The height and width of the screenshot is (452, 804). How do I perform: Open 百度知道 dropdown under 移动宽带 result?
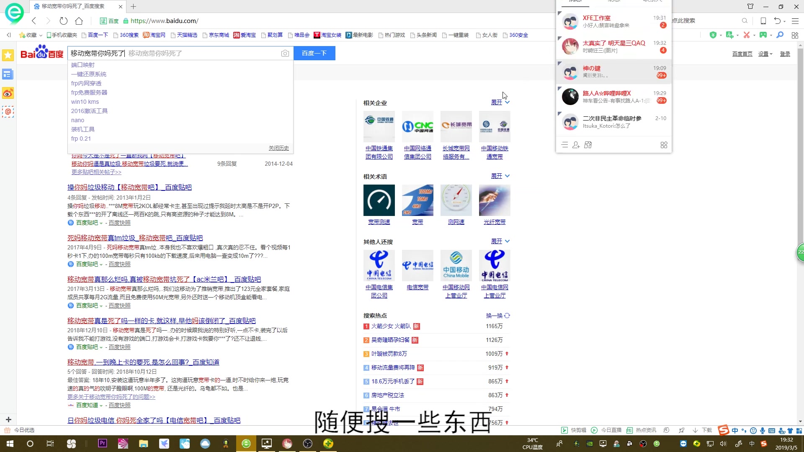(101, 406)
